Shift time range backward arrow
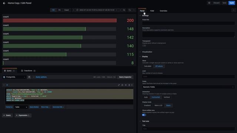 (73, 10)
